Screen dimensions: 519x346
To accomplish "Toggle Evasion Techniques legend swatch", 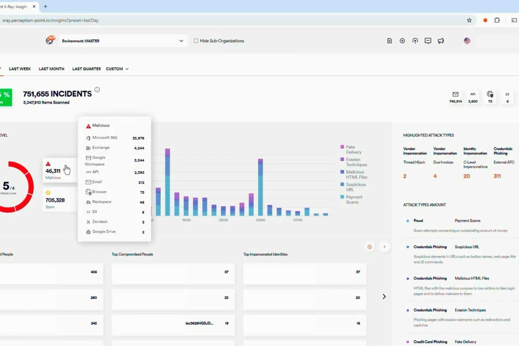I will [x=343, y=160].
